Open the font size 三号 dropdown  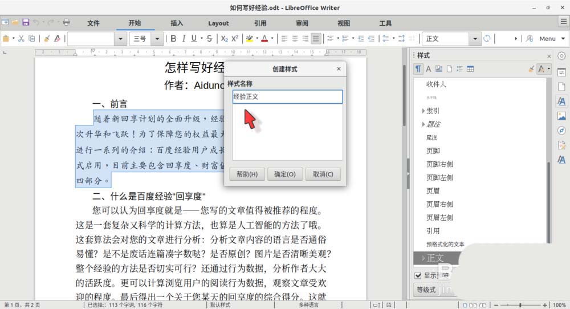(157, 39)
